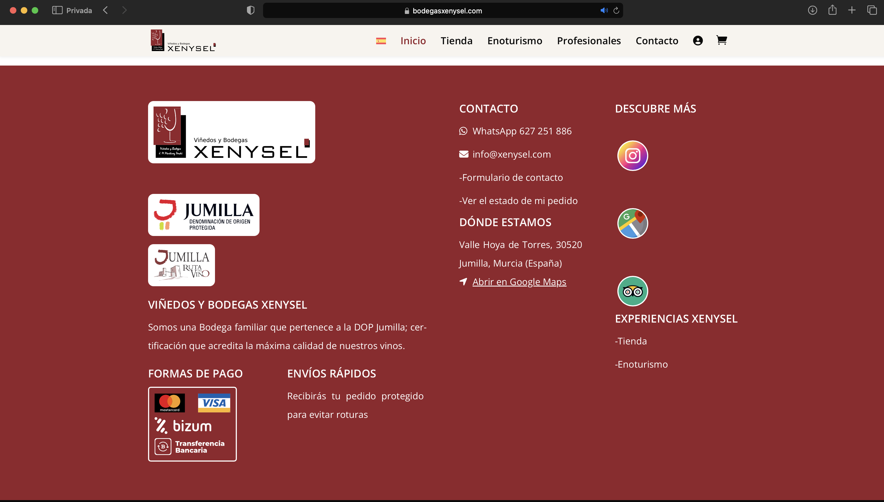This screenshot has height=502, width=884.
Task: Open the TripAdvisor owl icon
Action: coord(633,291)
